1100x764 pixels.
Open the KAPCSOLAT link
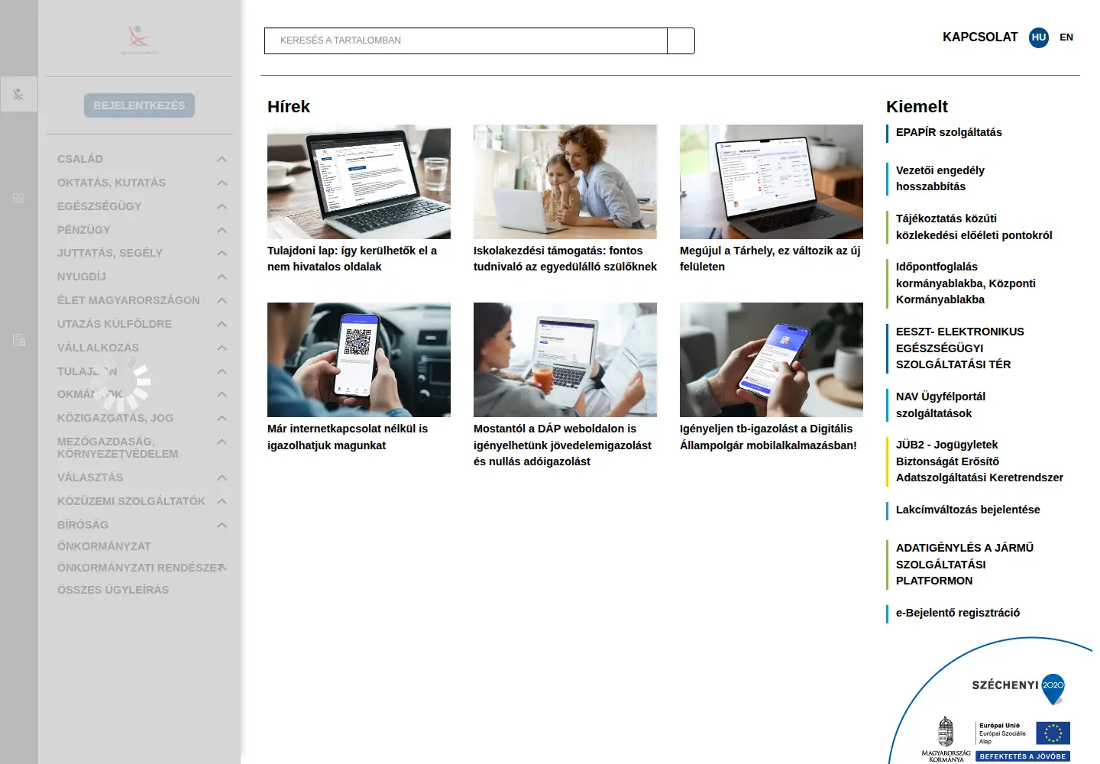(980, 37)
